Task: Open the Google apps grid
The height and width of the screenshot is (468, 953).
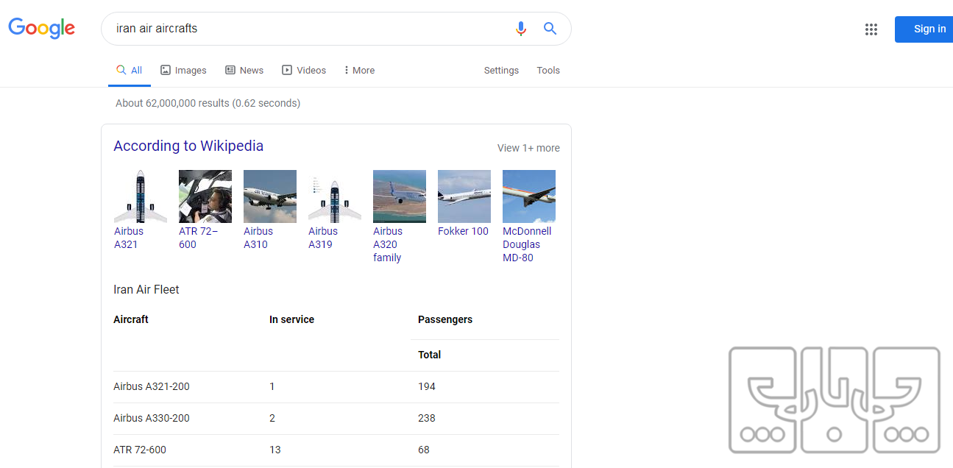Action: 871,29
